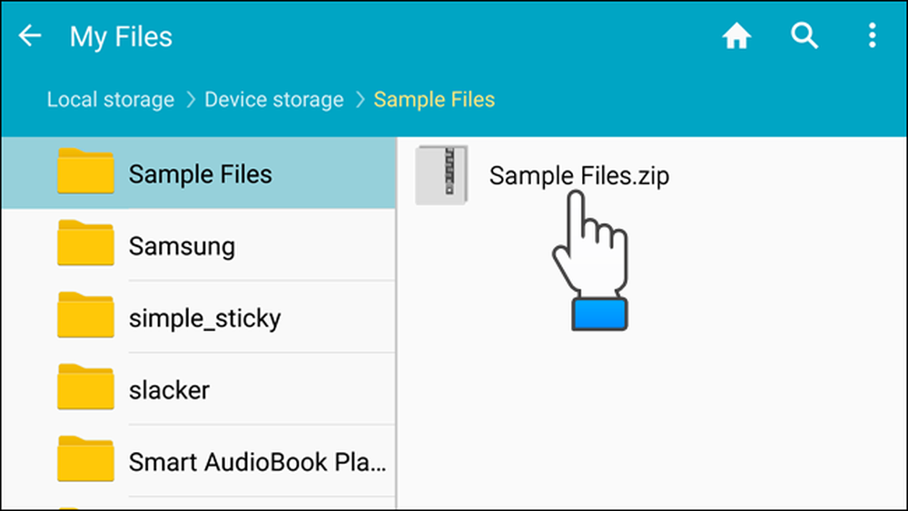
Task: Tap the slacker folder icon
Action: pyautogui.click(x=85, y=387)
